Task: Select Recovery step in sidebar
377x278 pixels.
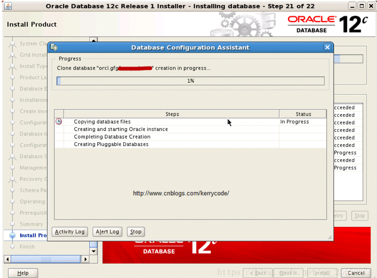Action: (x=33, y=179)
